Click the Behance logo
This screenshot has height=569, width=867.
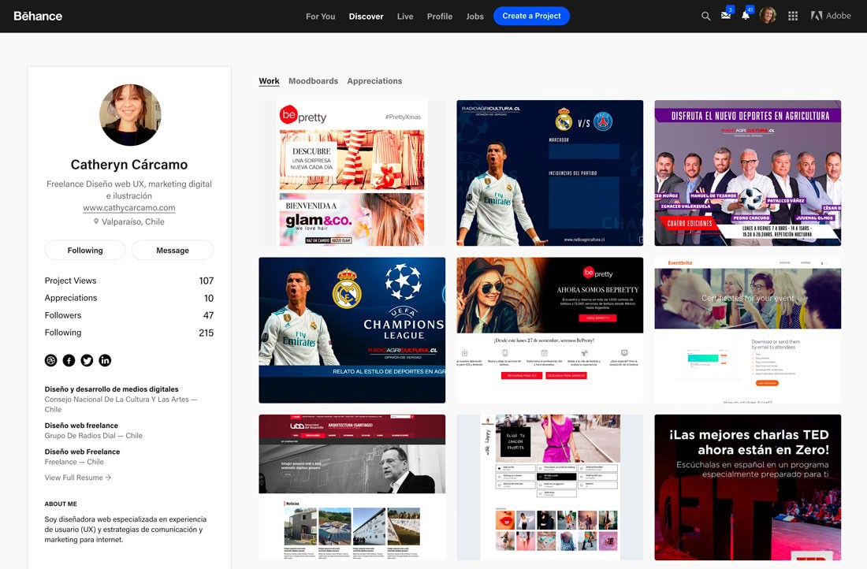38,16
